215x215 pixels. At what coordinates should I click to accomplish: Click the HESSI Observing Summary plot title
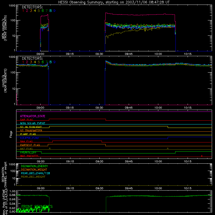(x=114, y=2)
